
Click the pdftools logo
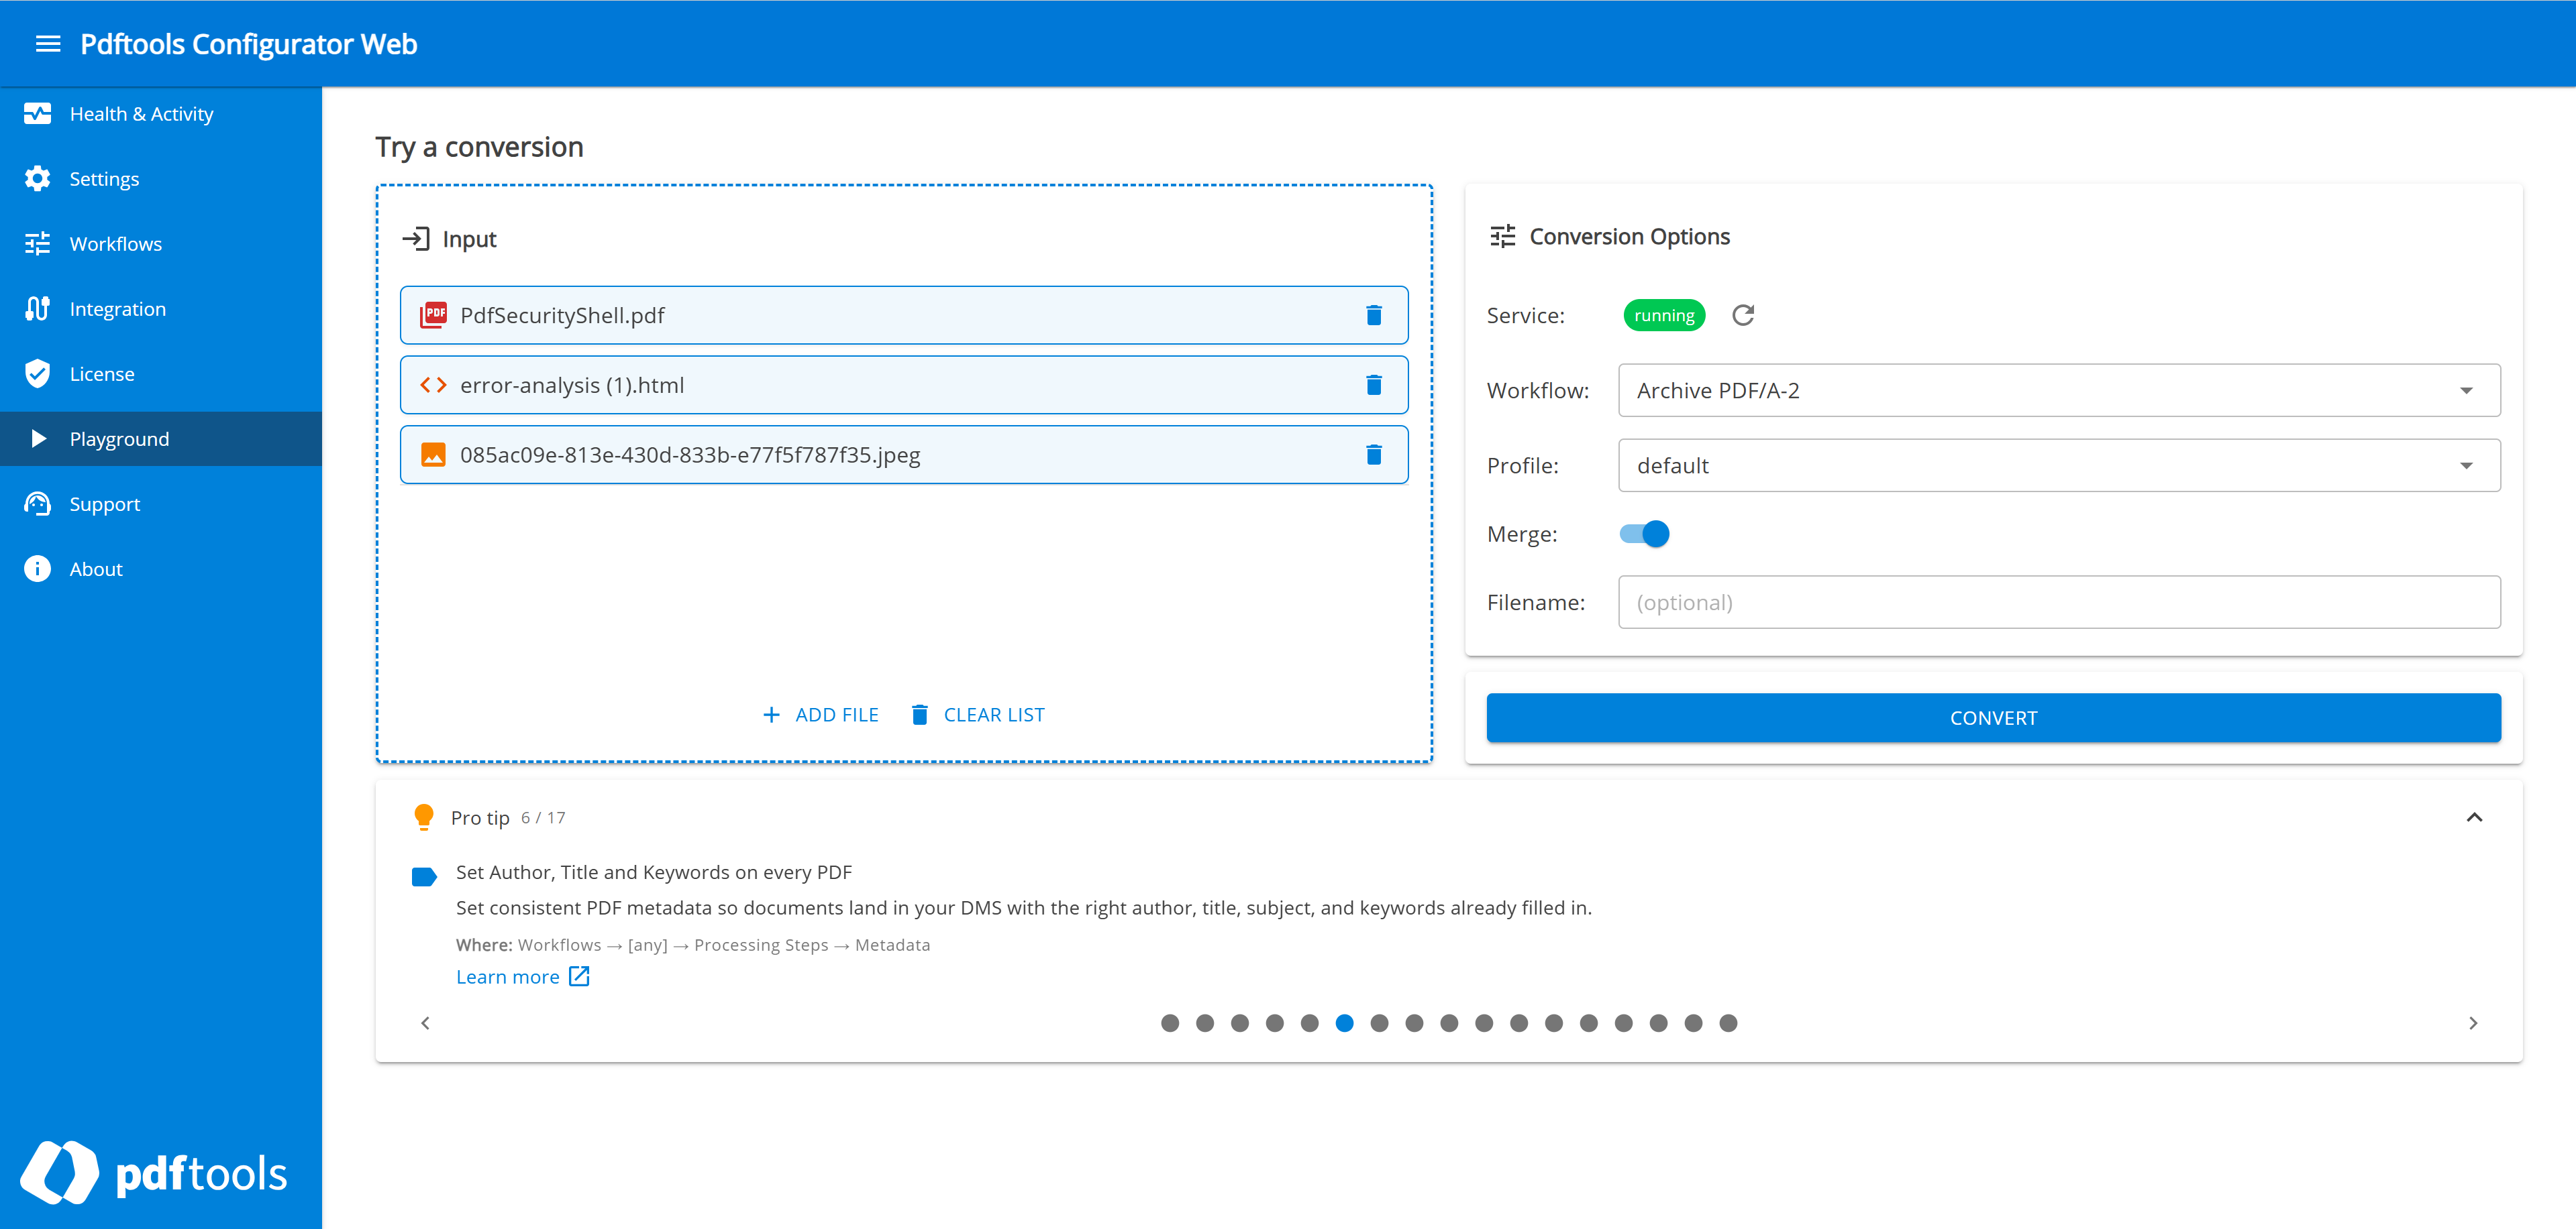coord(154,1172)
